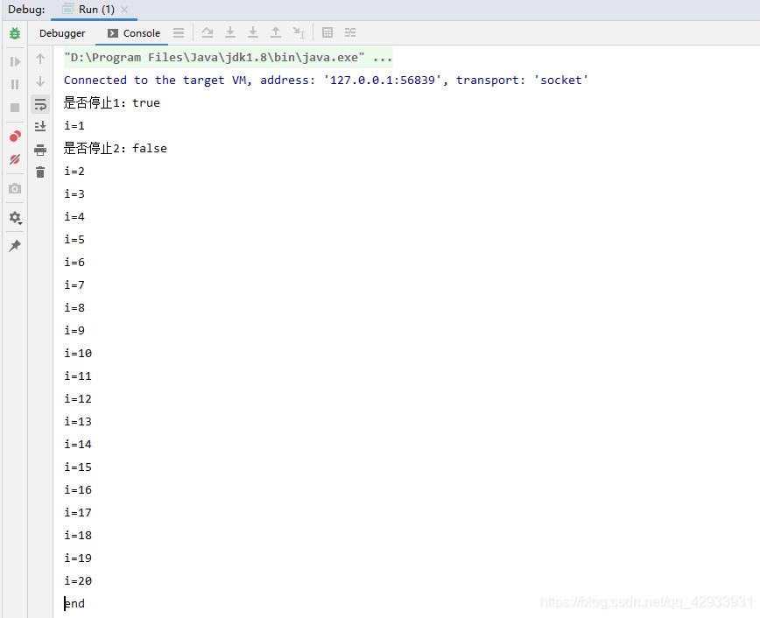Viewport: 760px width, 618px height.
Task: Click the 'i=15' output line
Action: (x=78, y=467)
